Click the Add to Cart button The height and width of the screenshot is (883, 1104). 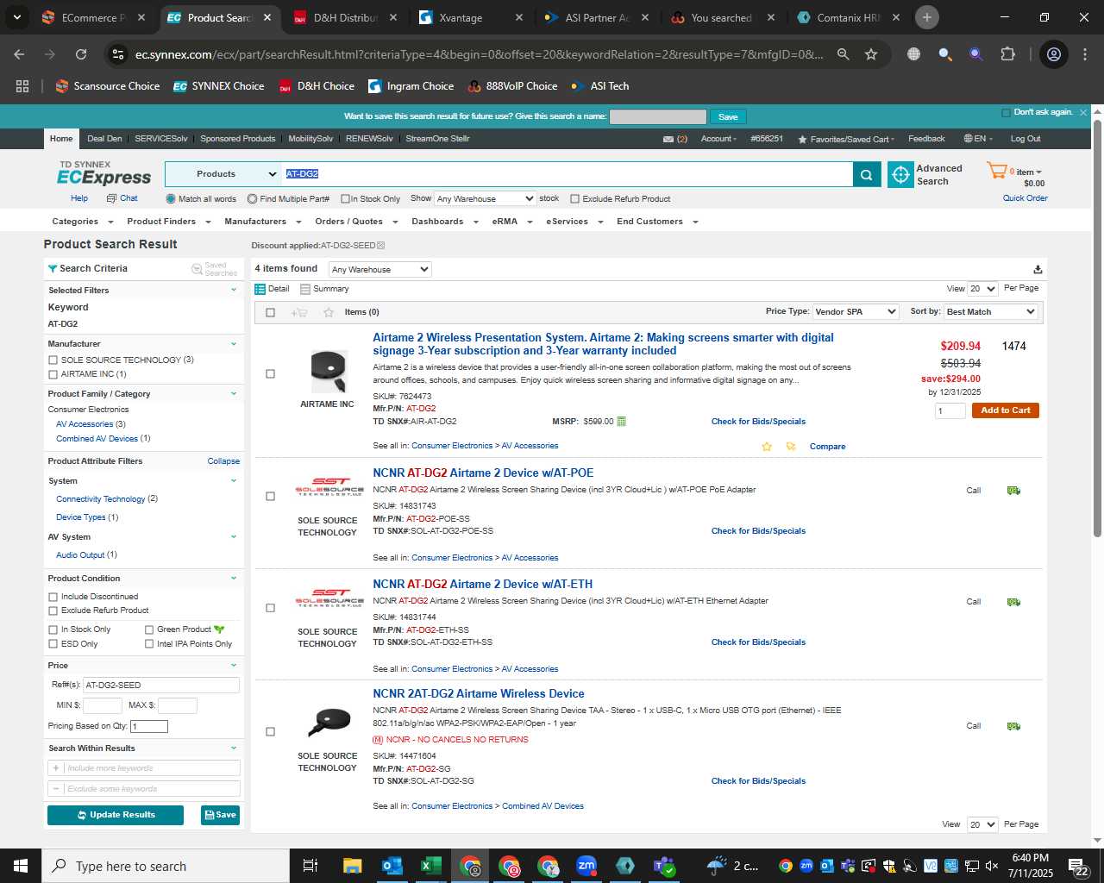[x=1005, y=410]
